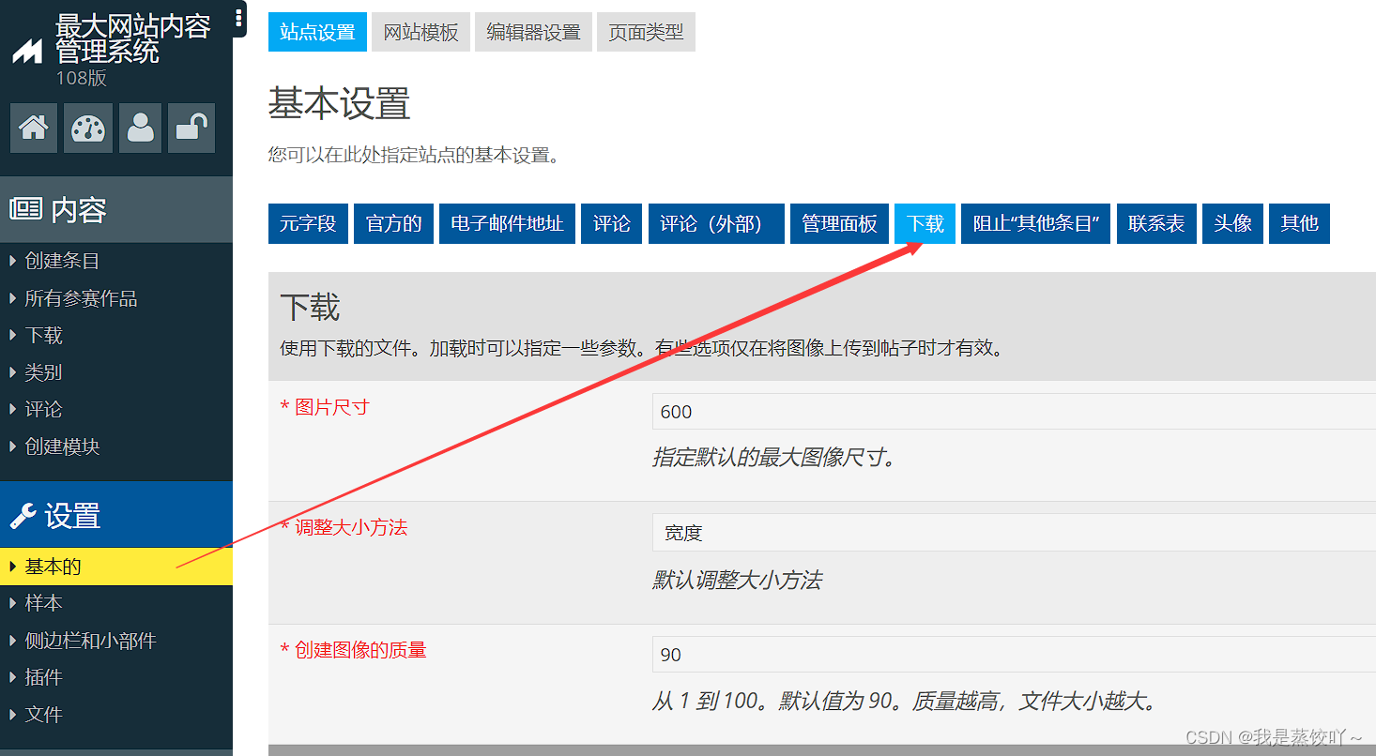Screen dimensions: 1376x756
Task: Select the 元字段 section button
Action: (308, 223)
